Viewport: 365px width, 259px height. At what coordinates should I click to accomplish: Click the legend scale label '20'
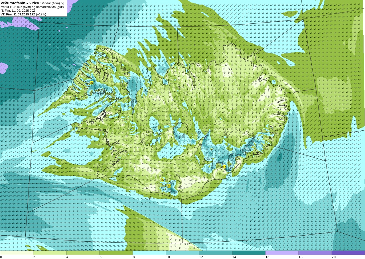point(334,257)
